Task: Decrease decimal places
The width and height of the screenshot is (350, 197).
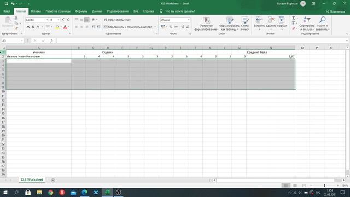Action: [188, 27]
